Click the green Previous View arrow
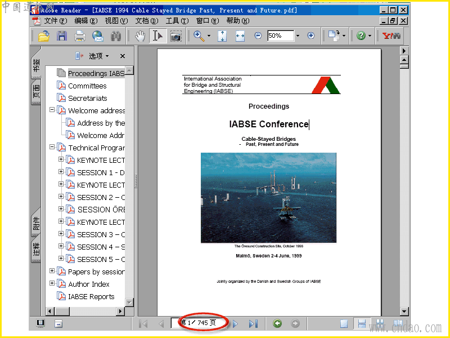 click(x=277, y=323)
